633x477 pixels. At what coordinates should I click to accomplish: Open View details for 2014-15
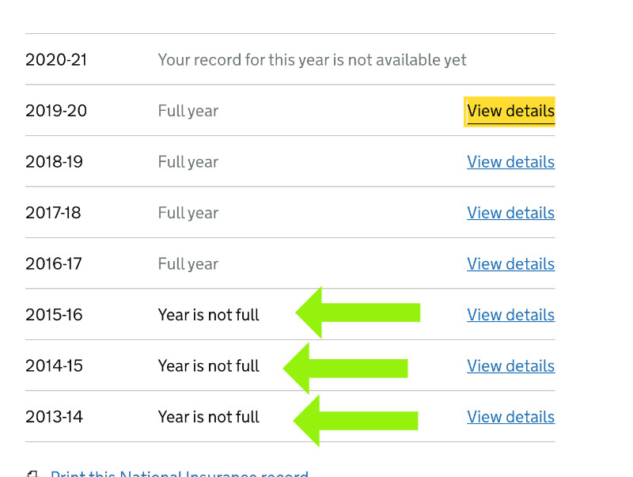(510, 366)
